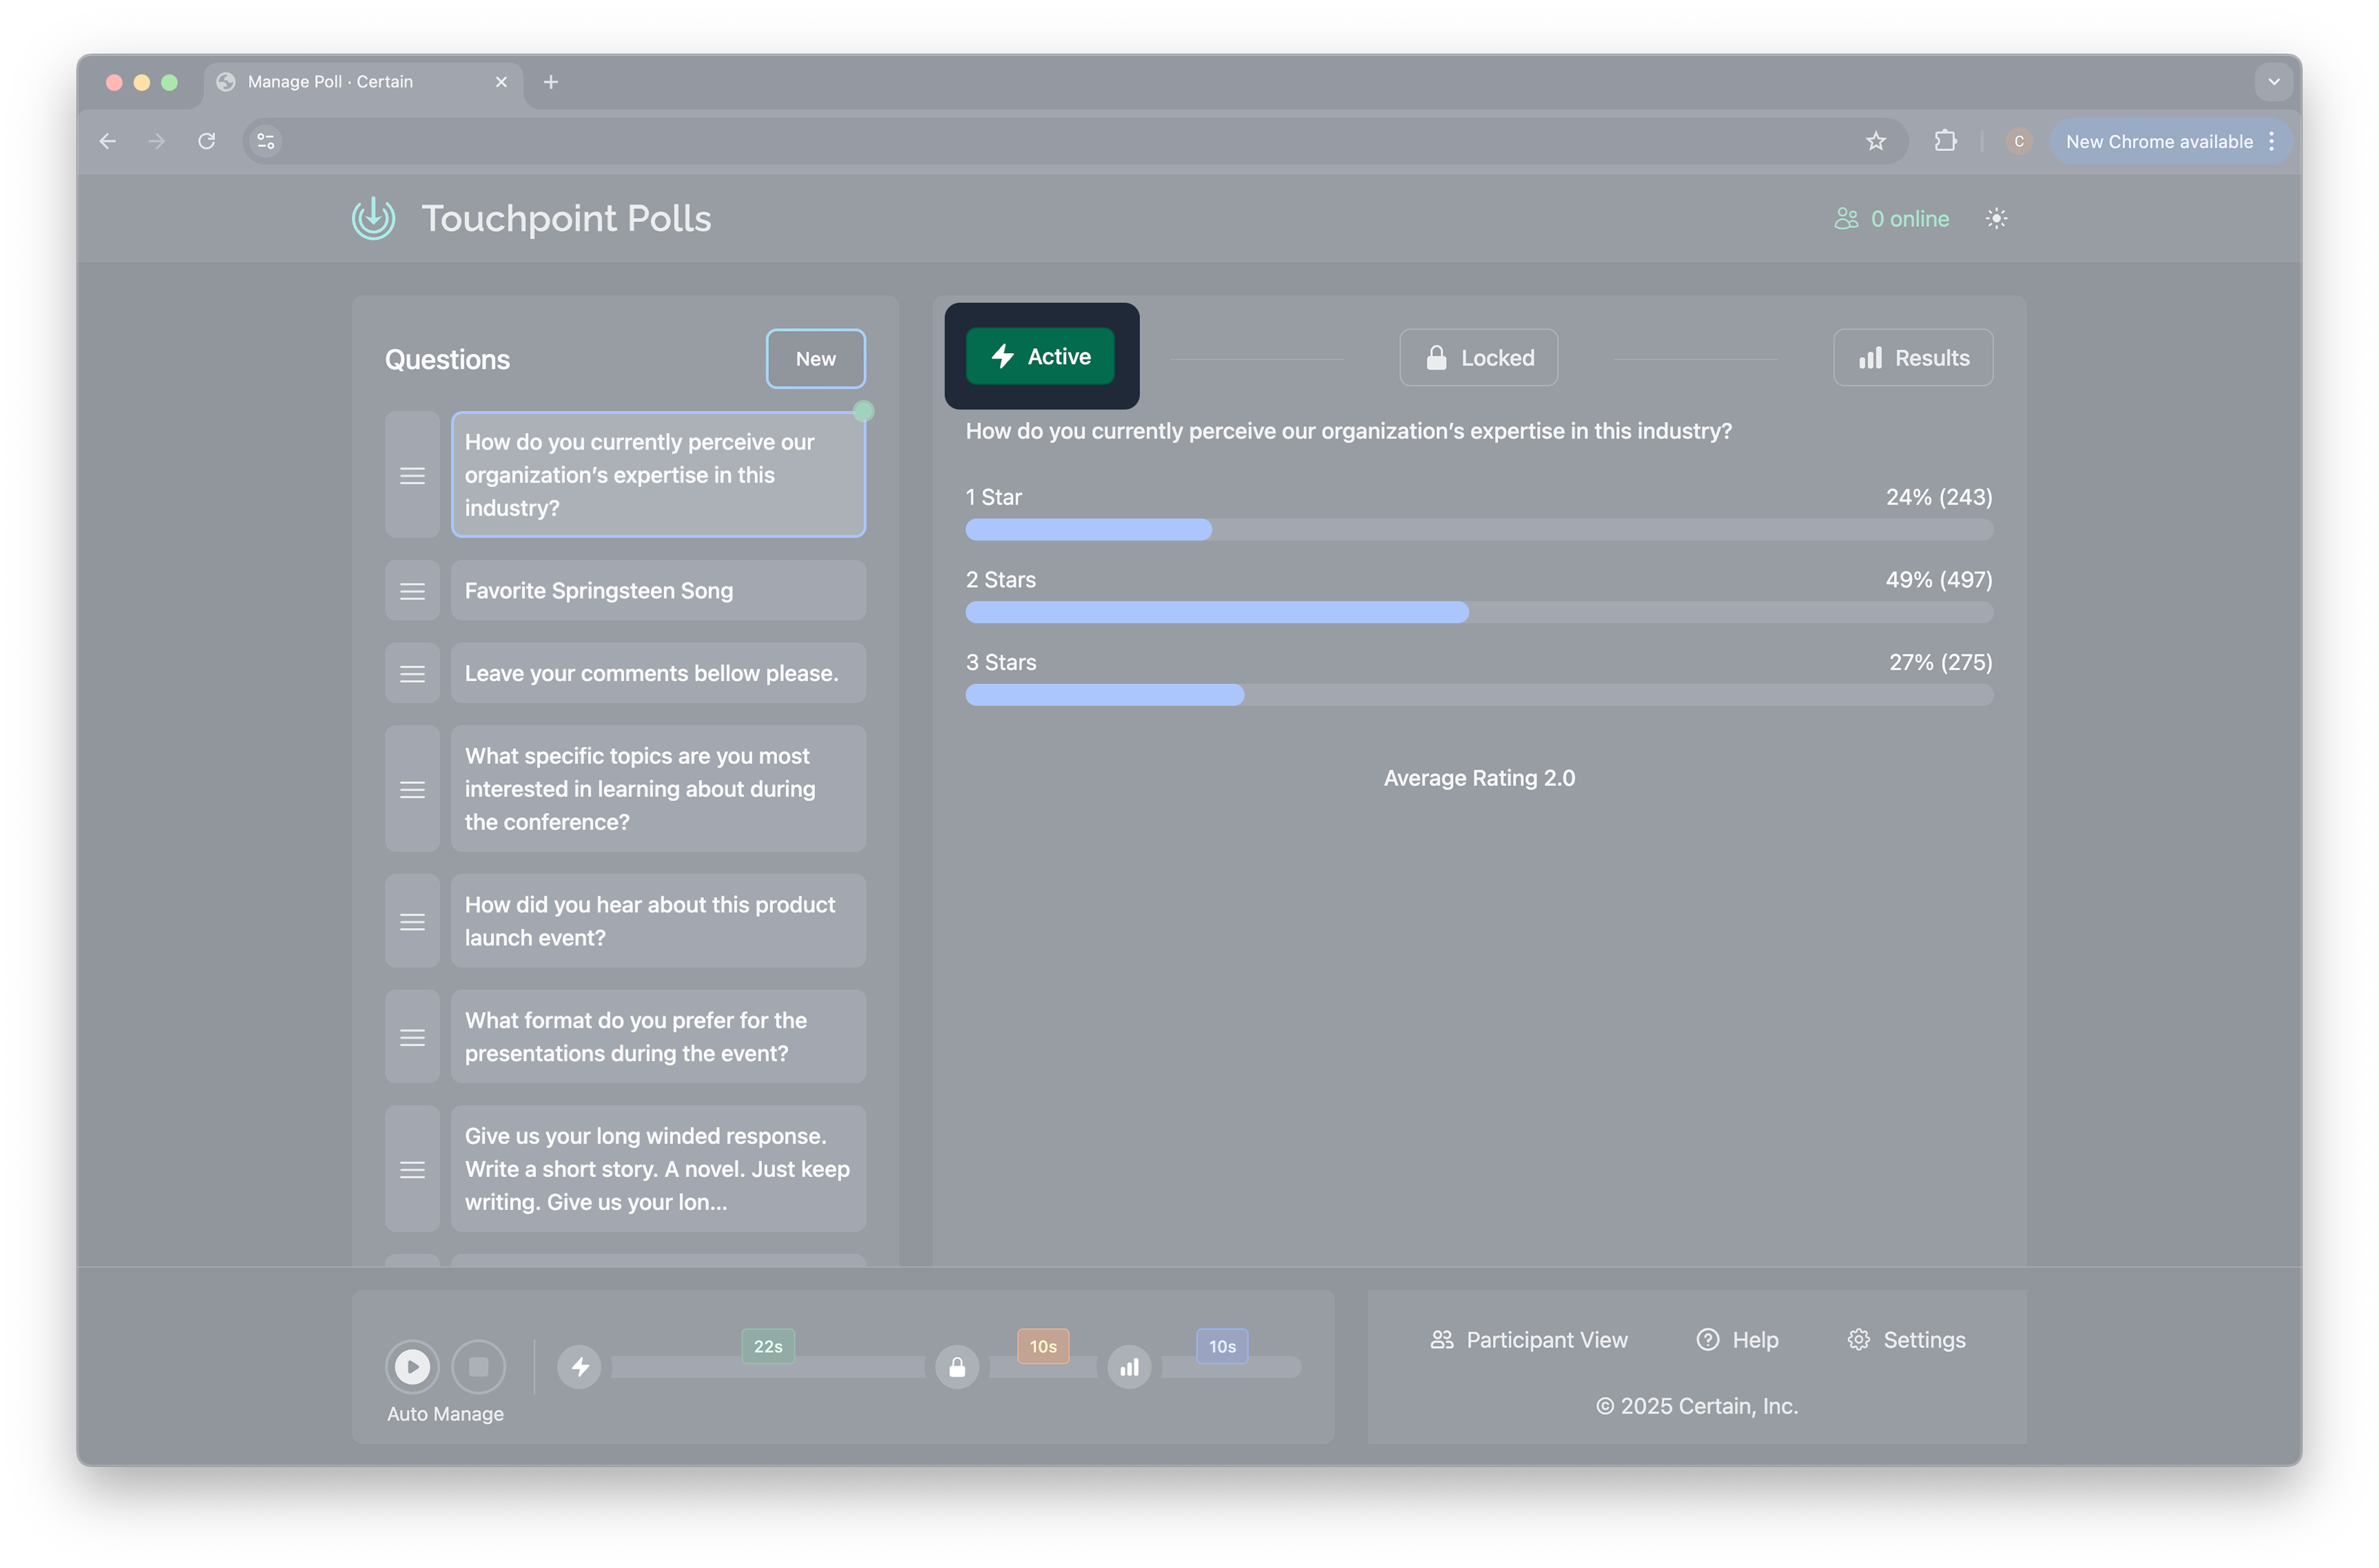2379x1568 pixels.
Task: Switch poll state to Locked
Action: click(1478, 357)
